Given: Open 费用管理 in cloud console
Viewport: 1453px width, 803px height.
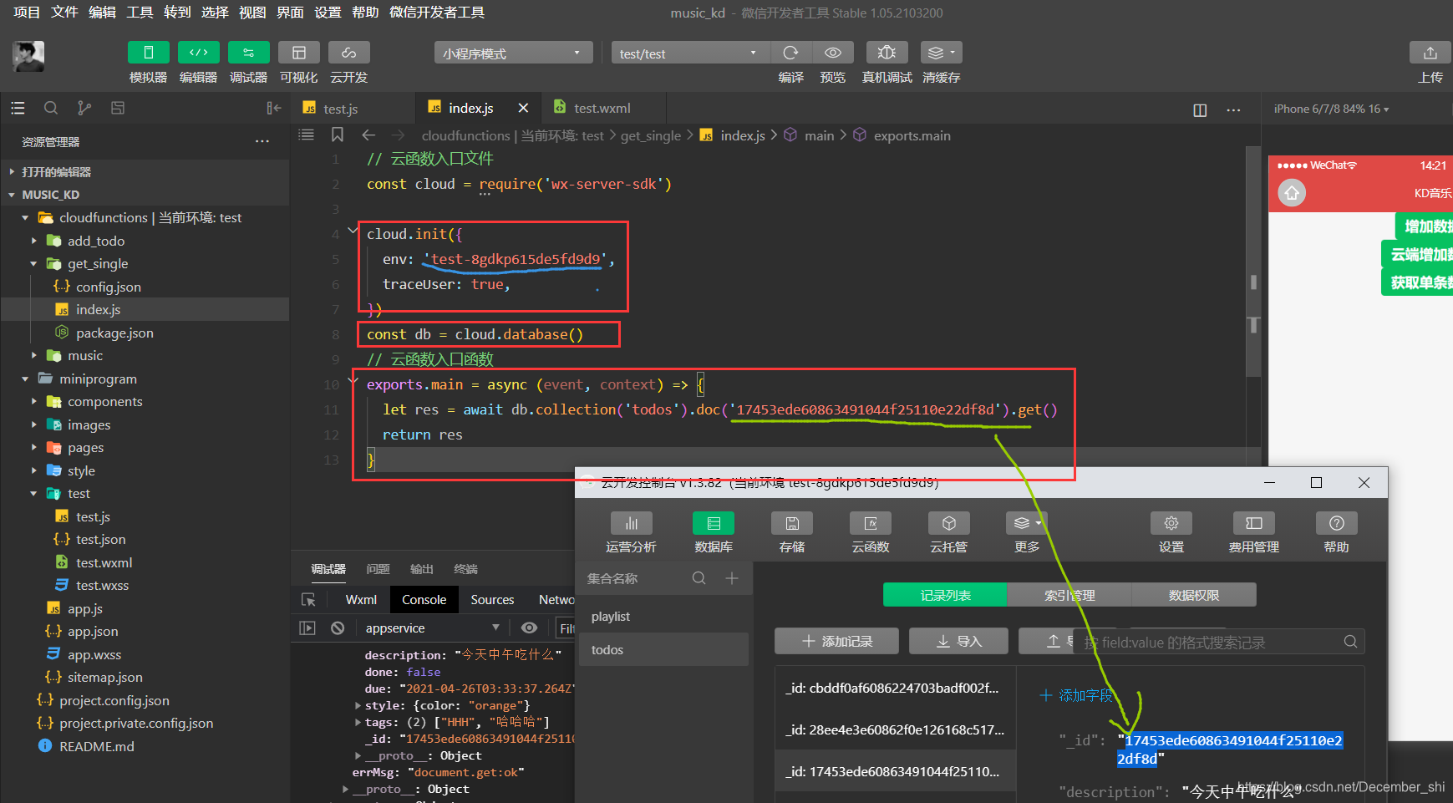Looking at the screenshot, I should [1254, 533].
